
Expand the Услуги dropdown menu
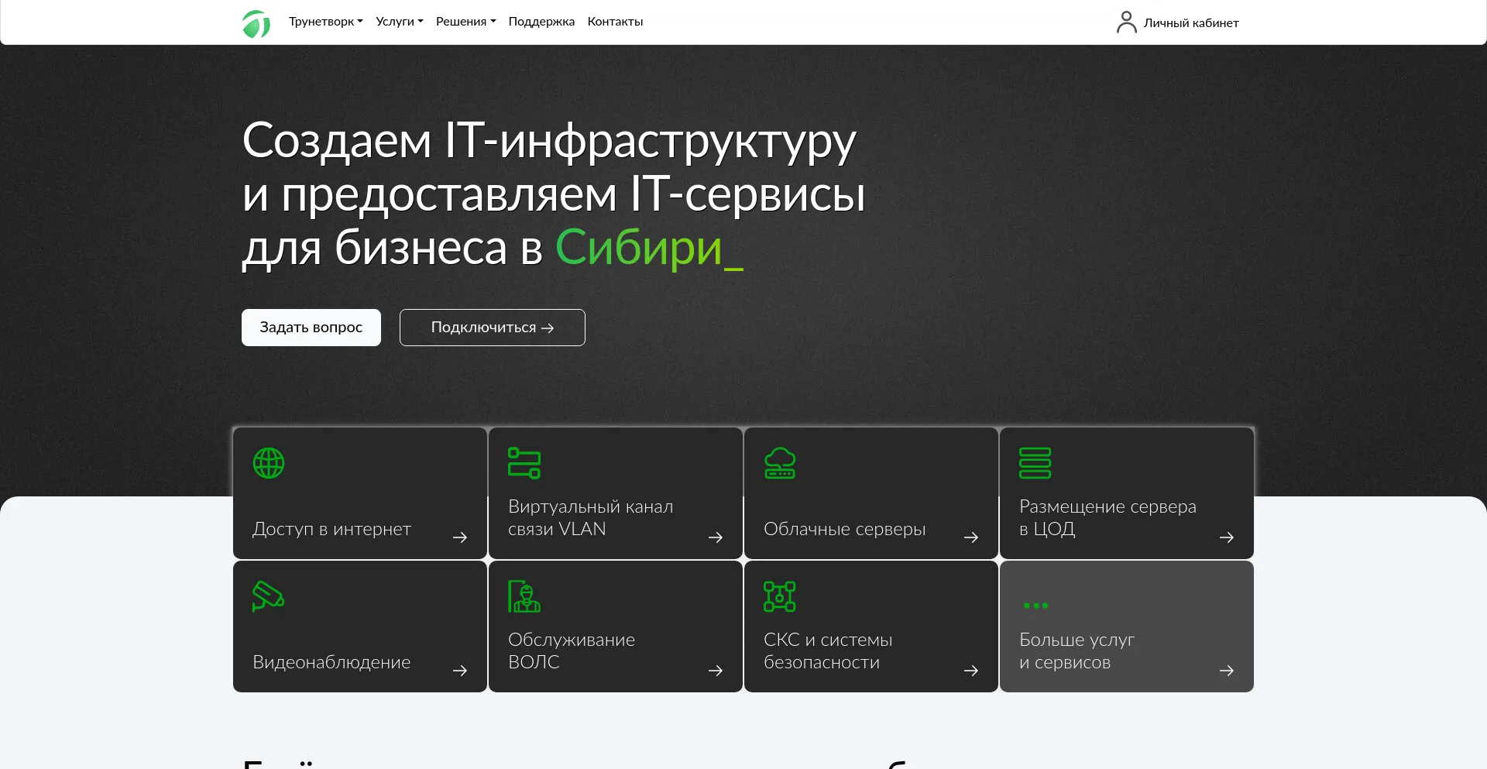click(400, 22)
